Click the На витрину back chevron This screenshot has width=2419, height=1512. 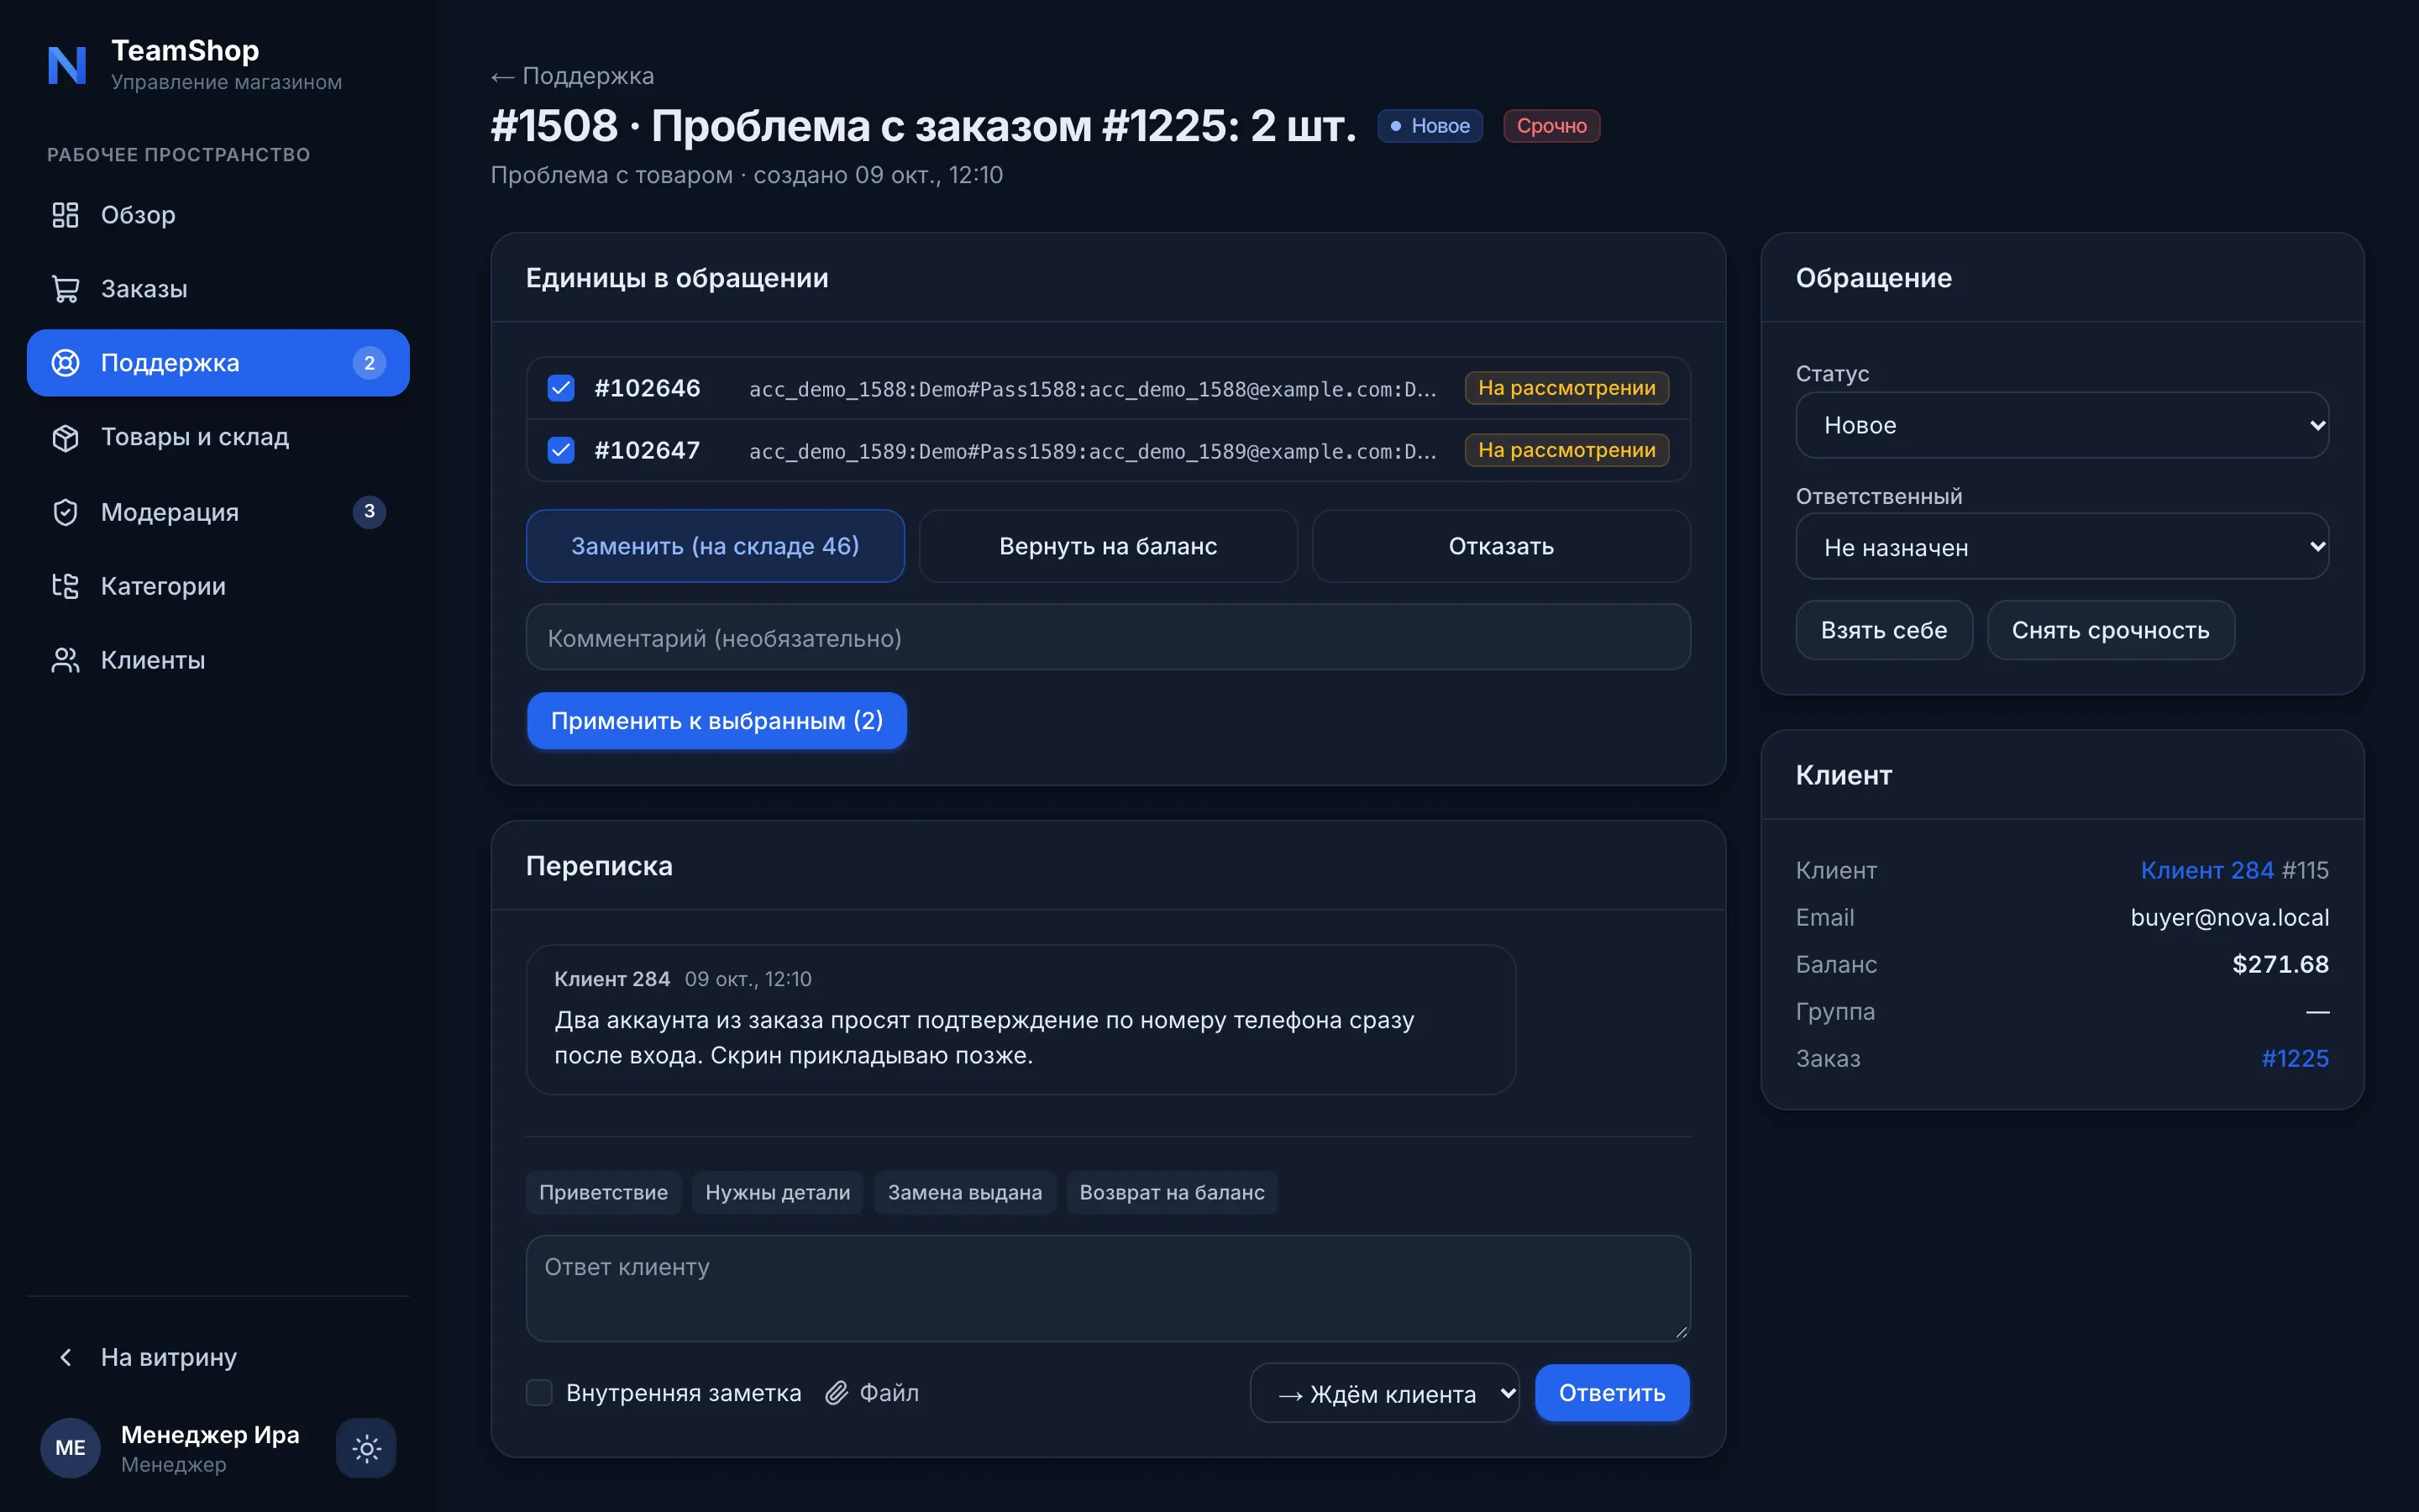tap(65, 1357)
